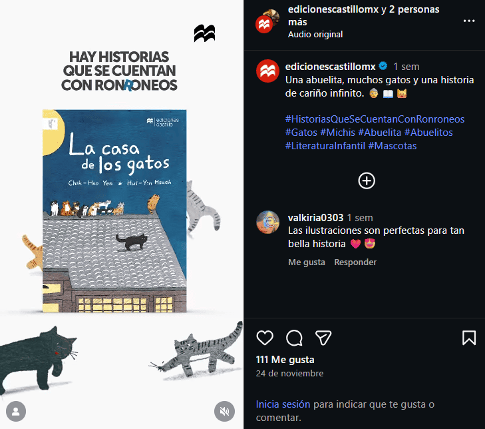Open the #Michis hashtag

pyautogui.click(x=337, y=133)
